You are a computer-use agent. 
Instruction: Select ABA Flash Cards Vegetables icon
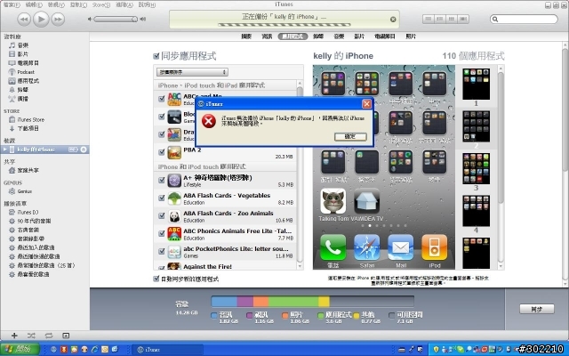coord(174,198)
